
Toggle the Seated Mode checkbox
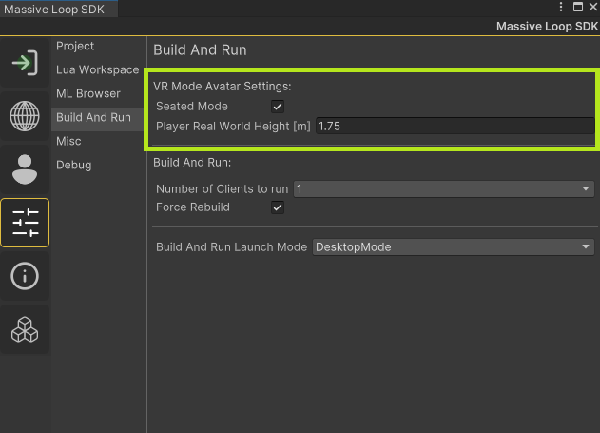(278, 107)
